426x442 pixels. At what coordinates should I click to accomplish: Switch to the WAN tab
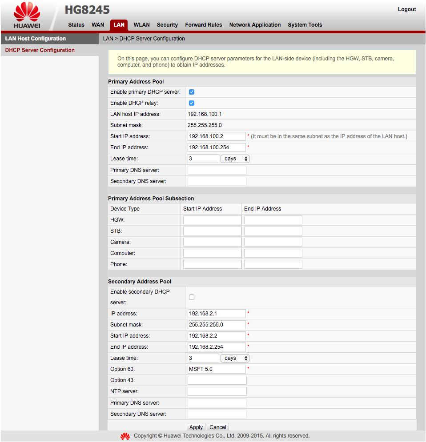pos(98,25)
